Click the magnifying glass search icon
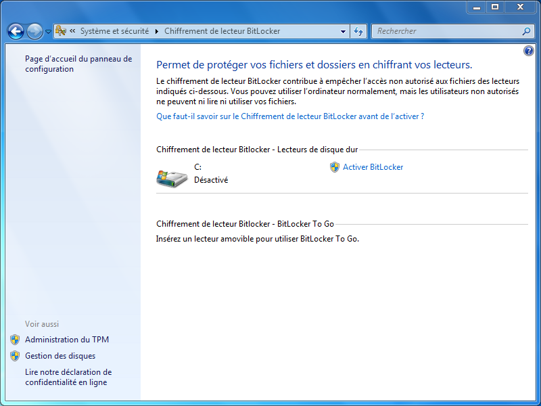This screenshot has height=406, width=541. 526,31
